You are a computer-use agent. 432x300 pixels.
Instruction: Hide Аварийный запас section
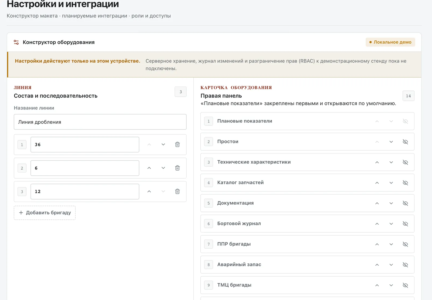(405, 265)
